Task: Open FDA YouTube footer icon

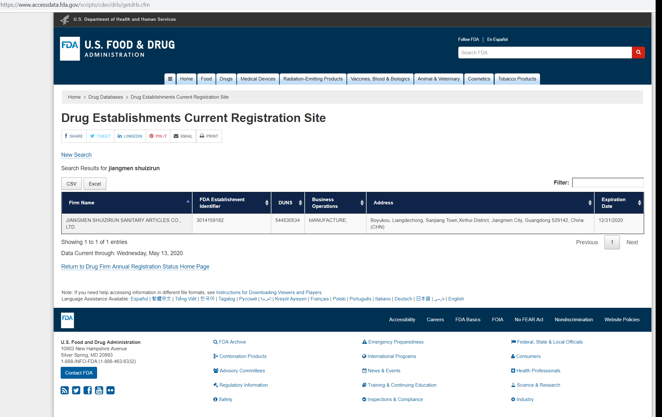Action: click(x=99, y=390)
